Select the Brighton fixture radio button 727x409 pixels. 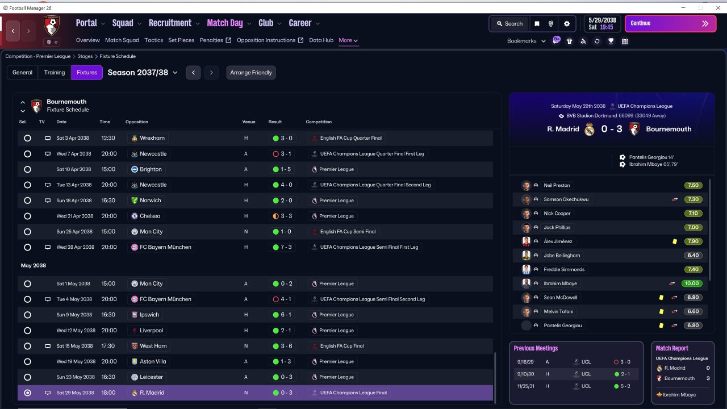[27, 169]
